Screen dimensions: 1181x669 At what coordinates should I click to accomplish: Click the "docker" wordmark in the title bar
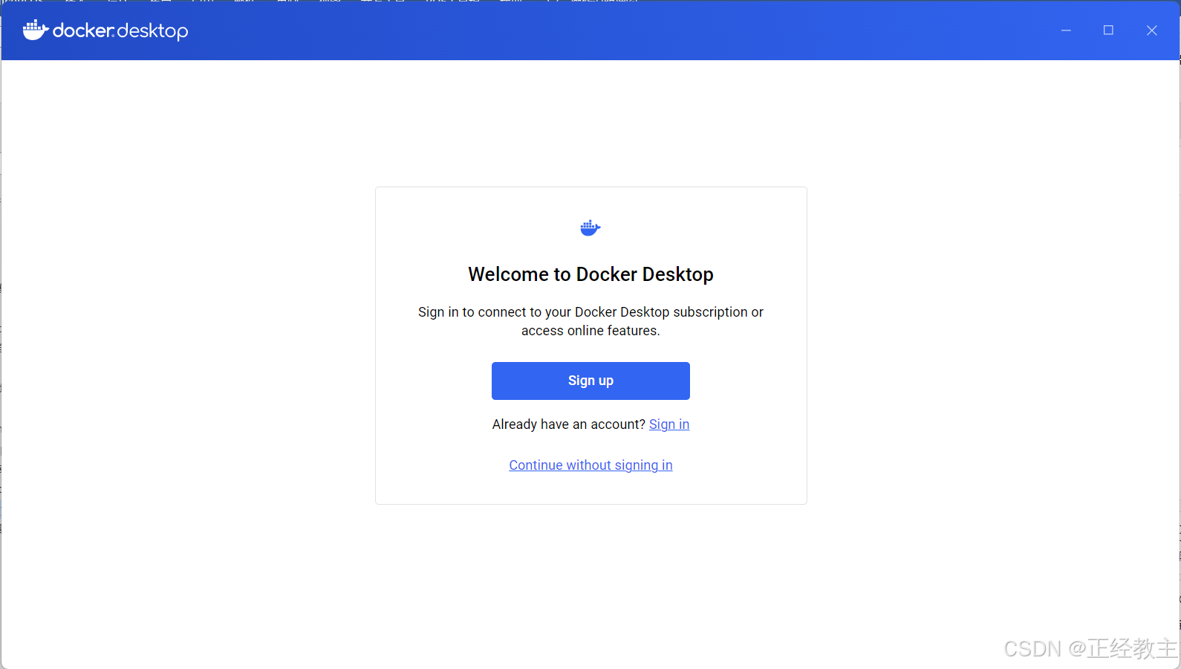coord(83,30)
